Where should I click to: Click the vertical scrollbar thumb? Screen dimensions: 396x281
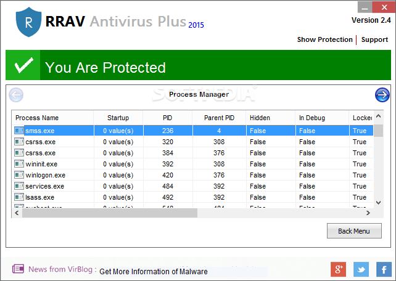pyautogui.click(x=378, y=131)
